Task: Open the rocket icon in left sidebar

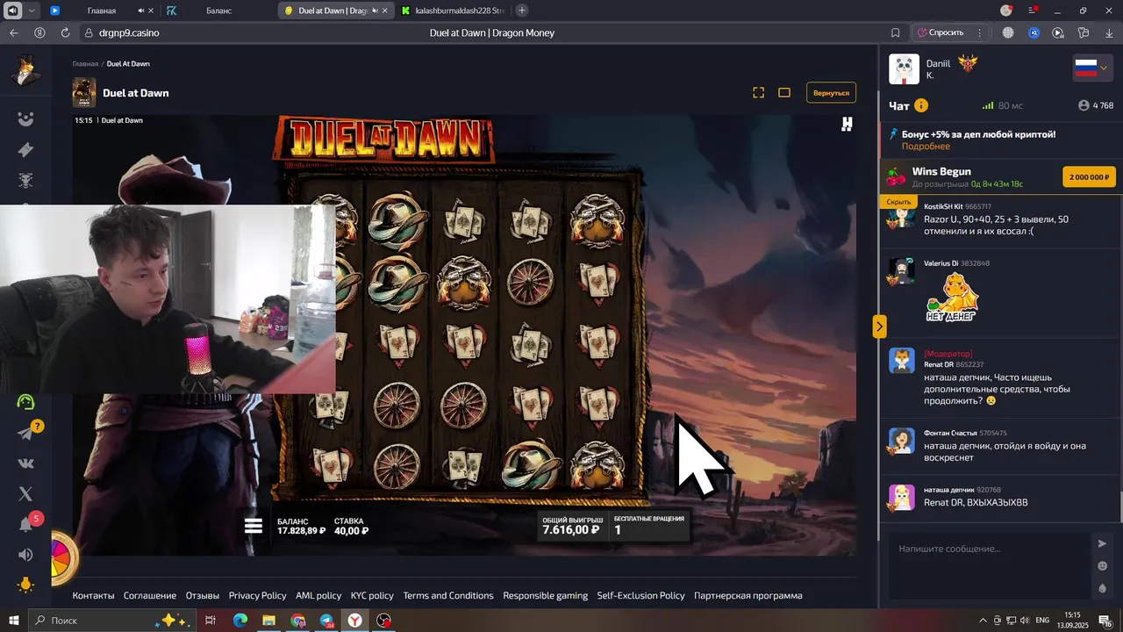Action: coord(26,150)
